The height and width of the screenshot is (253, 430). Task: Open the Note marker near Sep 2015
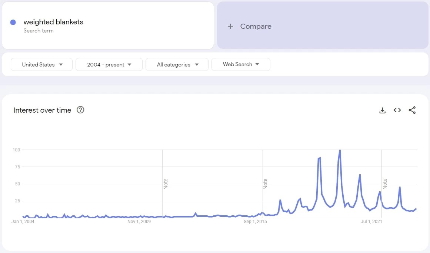(x=265, y=184)
